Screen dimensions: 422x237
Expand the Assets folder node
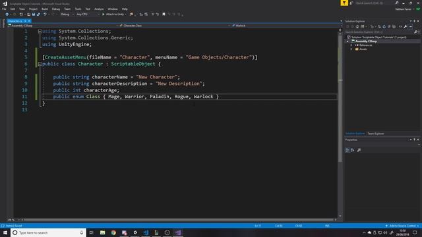point(351,49)
